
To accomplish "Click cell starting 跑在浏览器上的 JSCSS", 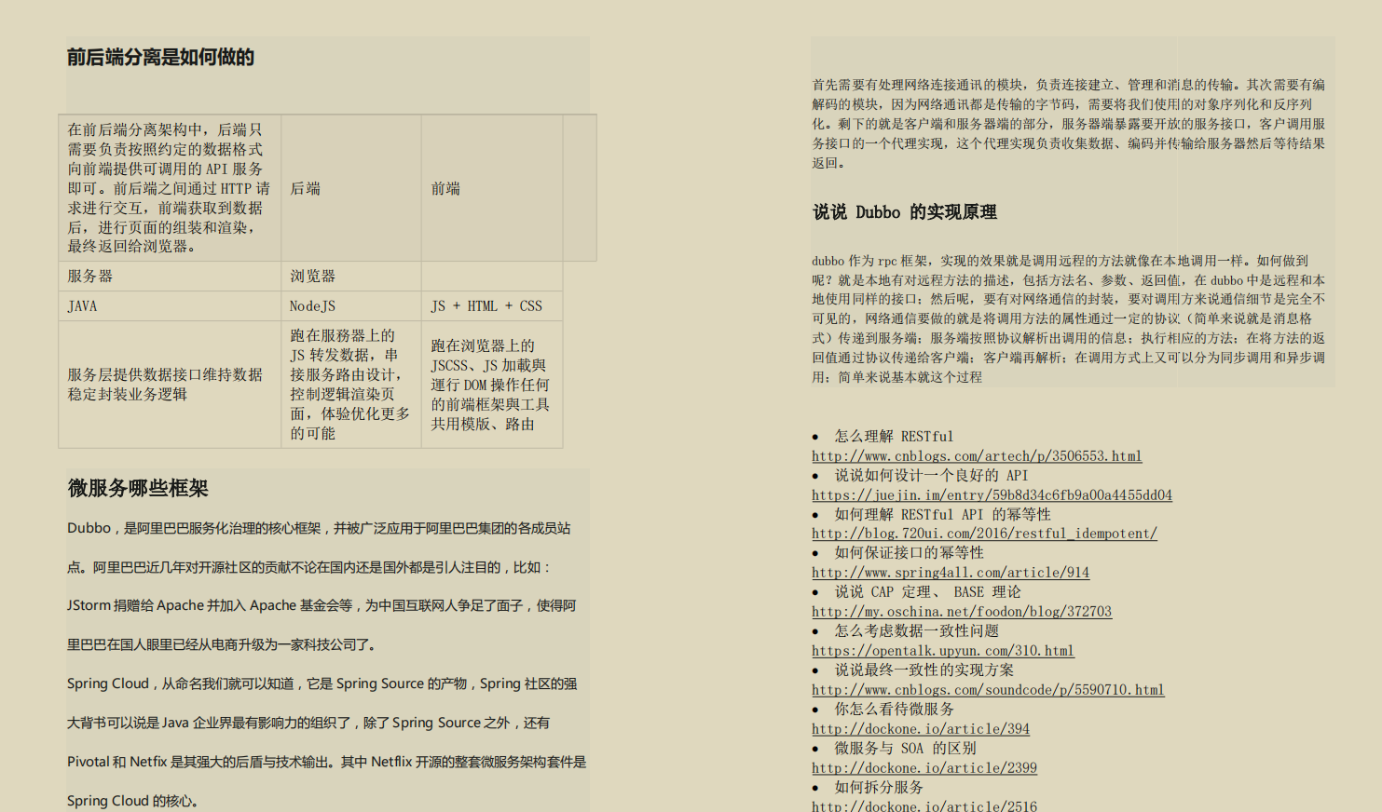I will [x=492, y=385].
